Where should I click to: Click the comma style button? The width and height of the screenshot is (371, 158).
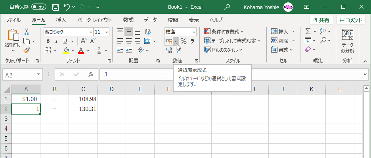tap(193, 41)
